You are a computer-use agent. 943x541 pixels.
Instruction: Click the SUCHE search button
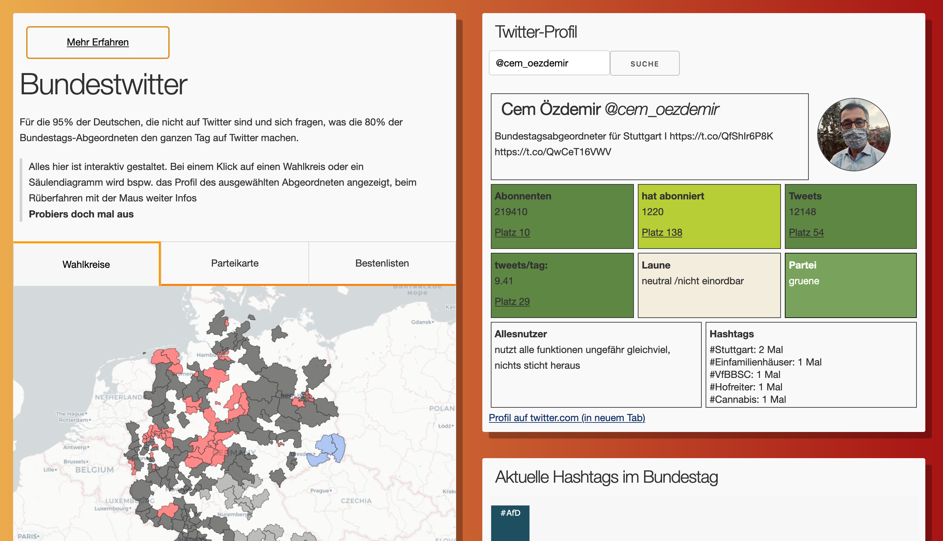(644, 64)
